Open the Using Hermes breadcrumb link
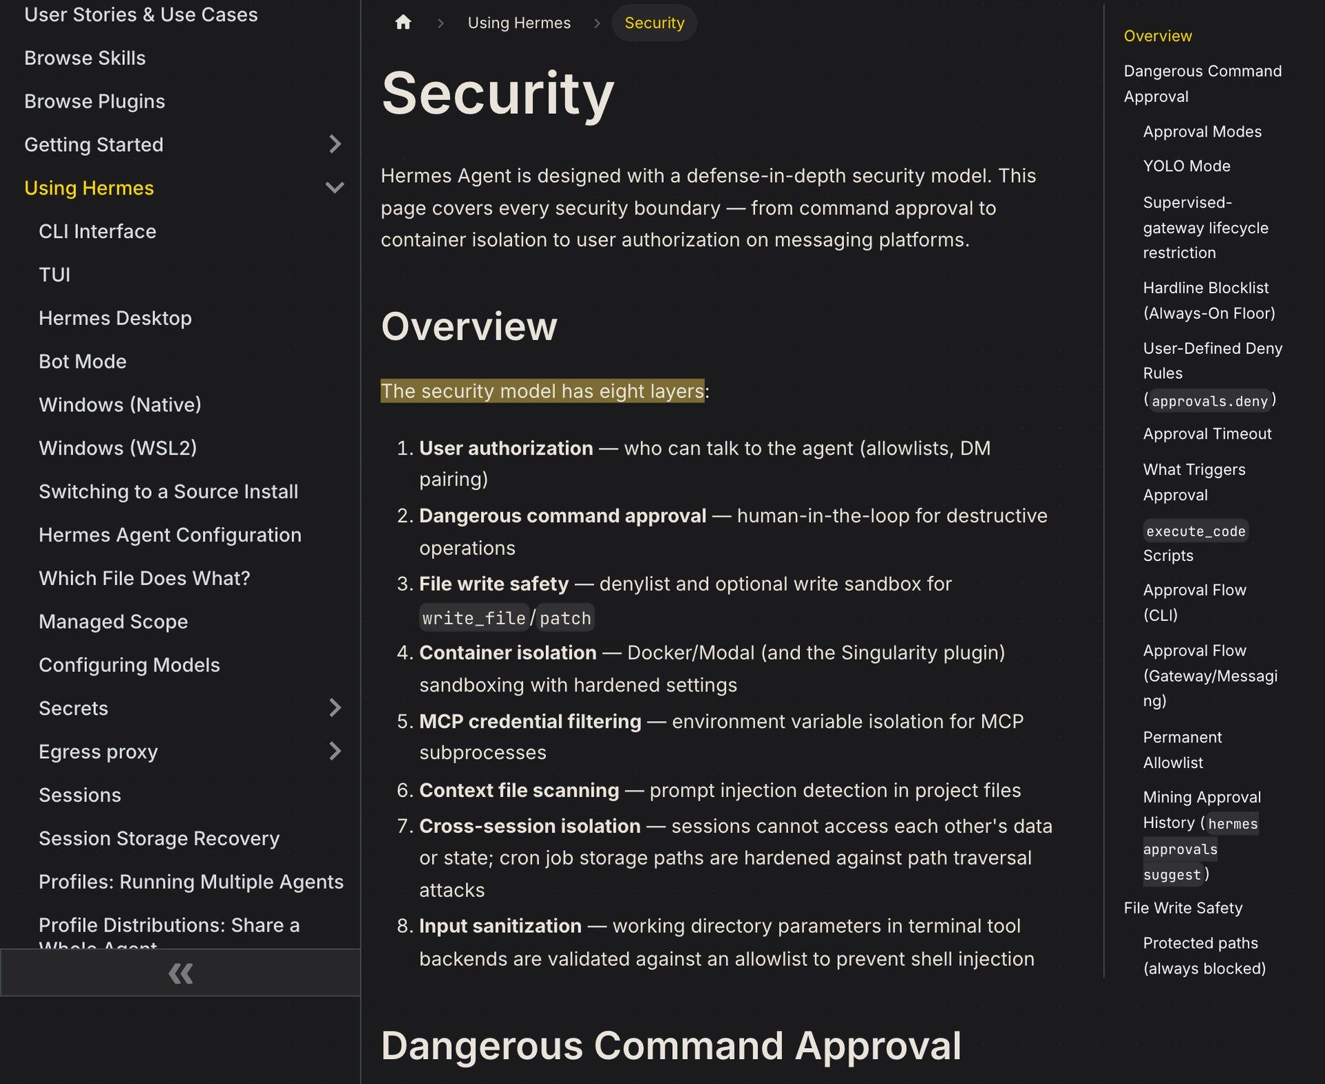The height and width of the screenshot is (1084, 1325). tap(519, 23)
